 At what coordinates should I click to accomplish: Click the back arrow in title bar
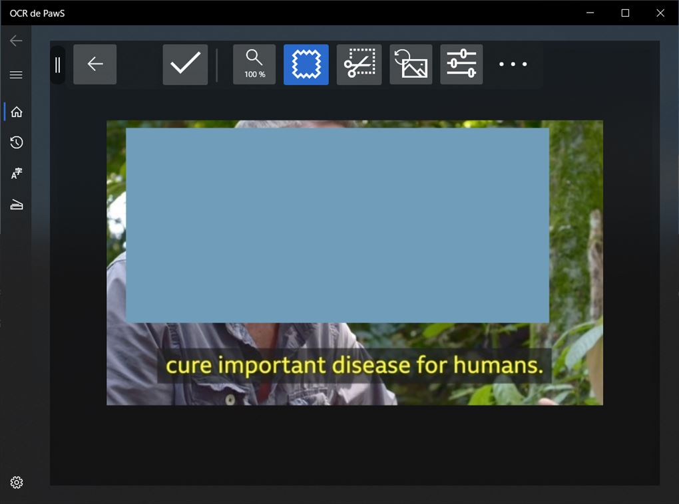[x=16, y=41]
